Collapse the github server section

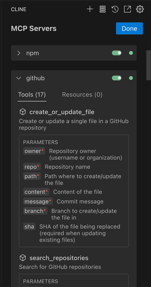(19, 78)
